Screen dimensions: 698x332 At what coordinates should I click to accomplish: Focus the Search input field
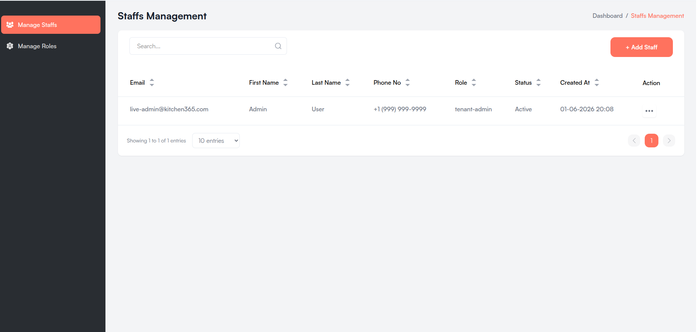point(208,46)
